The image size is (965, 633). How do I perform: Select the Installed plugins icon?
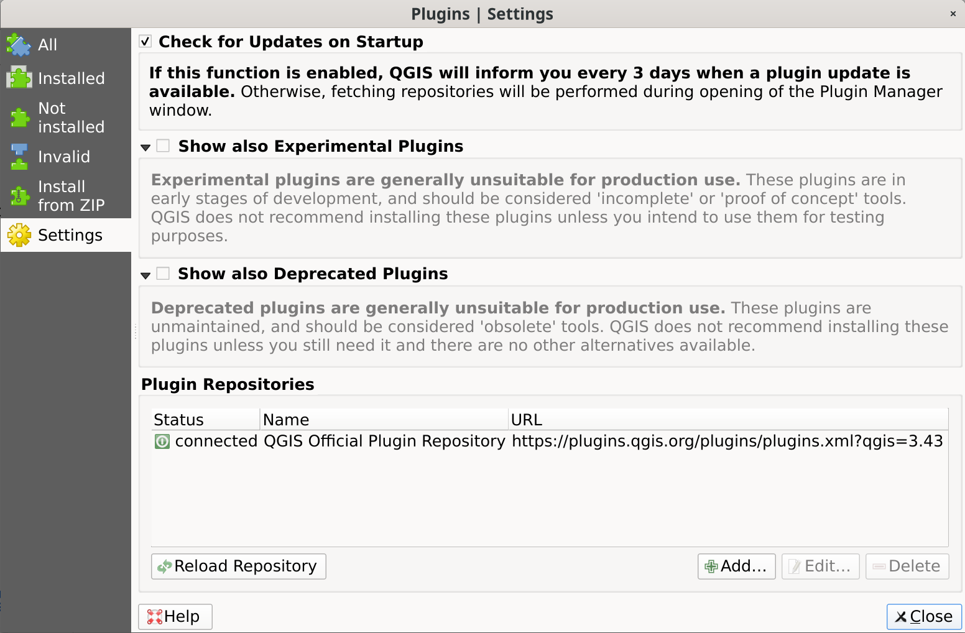click(19, 78)
